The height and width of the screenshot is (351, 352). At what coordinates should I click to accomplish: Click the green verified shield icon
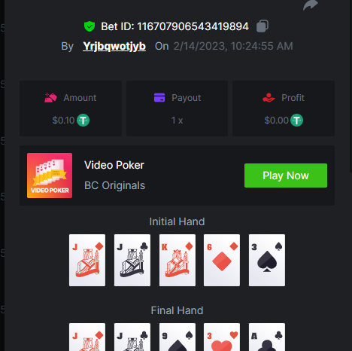coord(90,26)
